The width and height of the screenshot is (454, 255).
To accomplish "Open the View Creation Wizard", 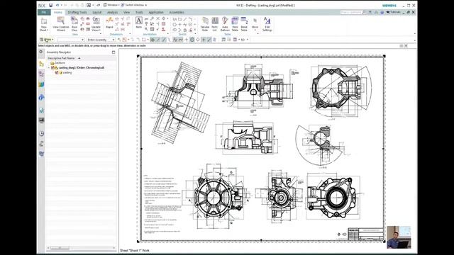I will pos(61,24).
